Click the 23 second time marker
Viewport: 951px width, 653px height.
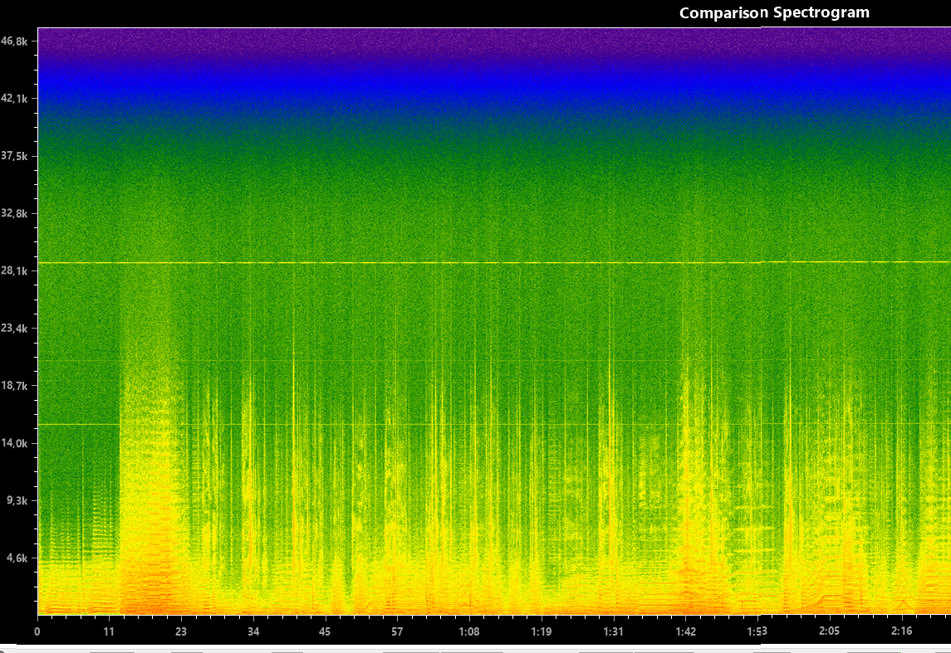[181, 631]
